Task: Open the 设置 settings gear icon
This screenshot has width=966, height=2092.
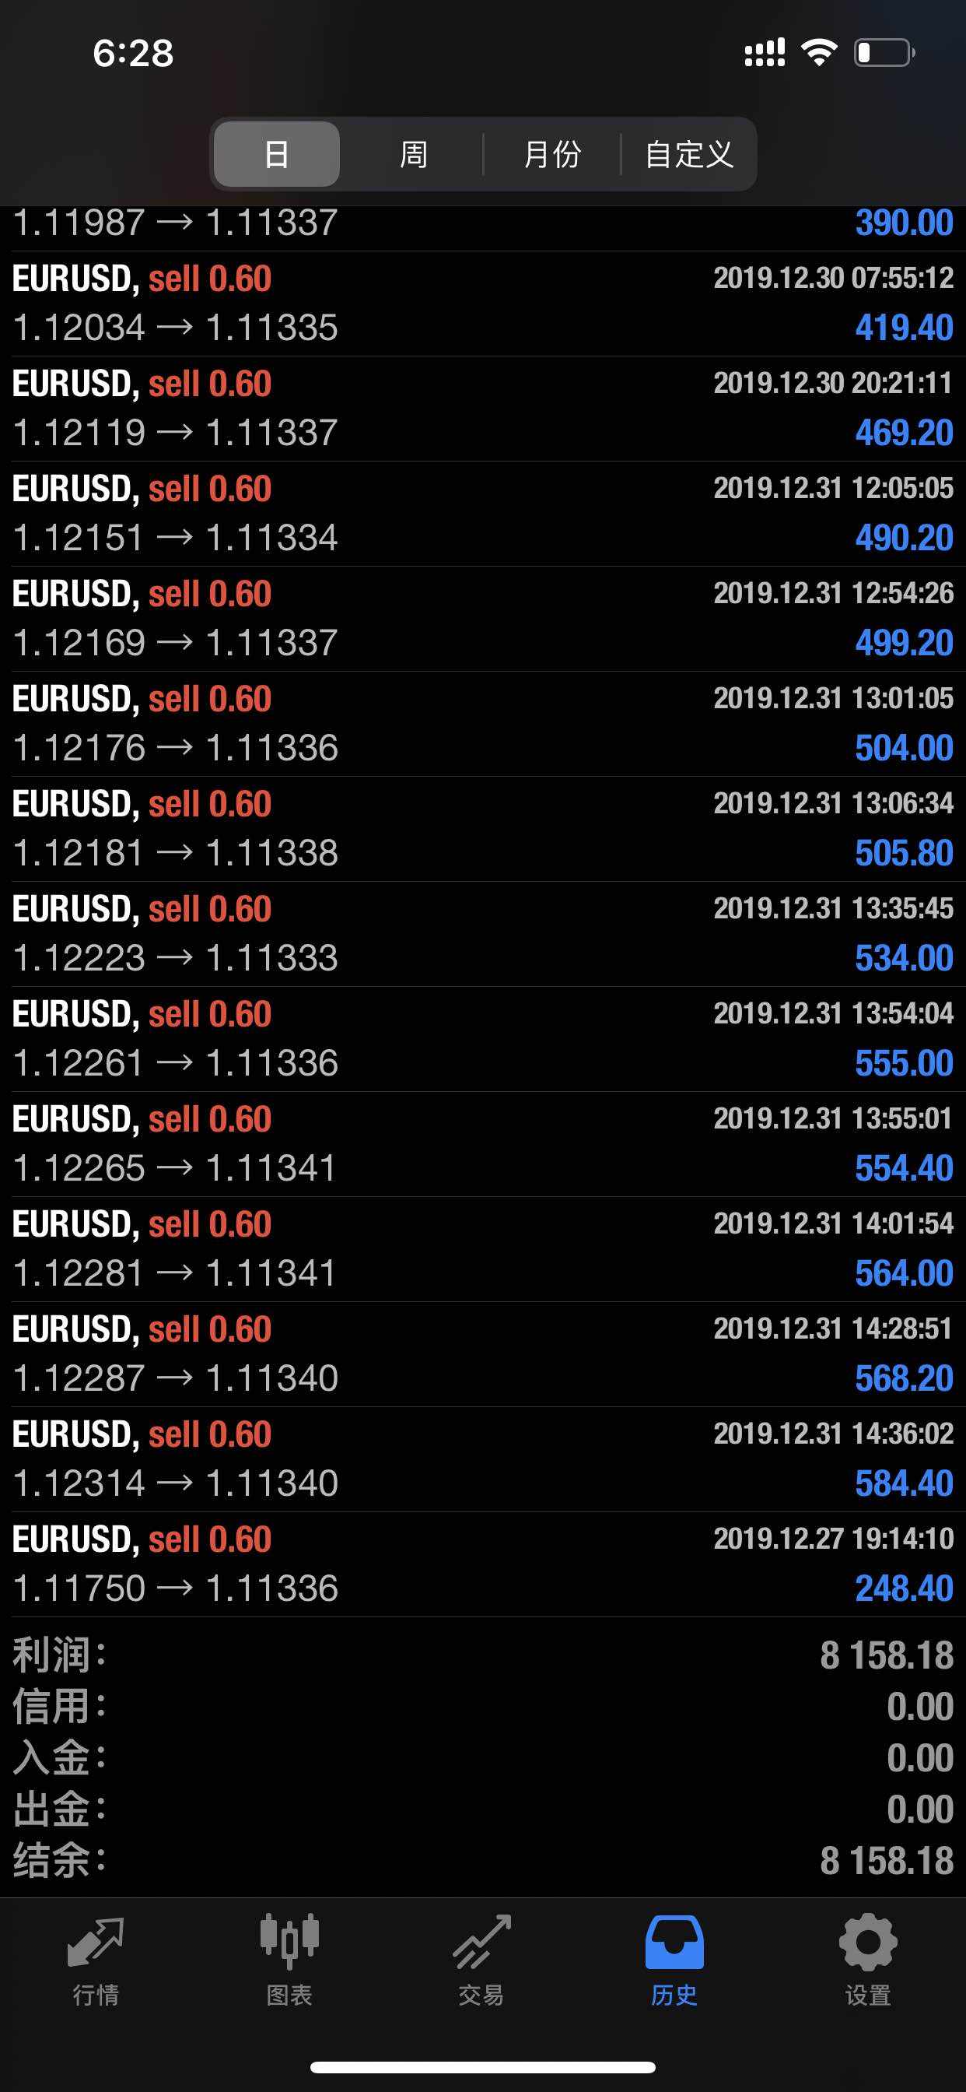Action: (x=867, y=1944)
